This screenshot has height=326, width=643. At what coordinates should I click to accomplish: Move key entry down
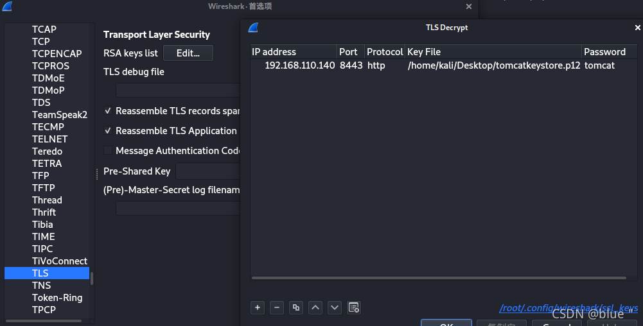(x=335, y=307)
